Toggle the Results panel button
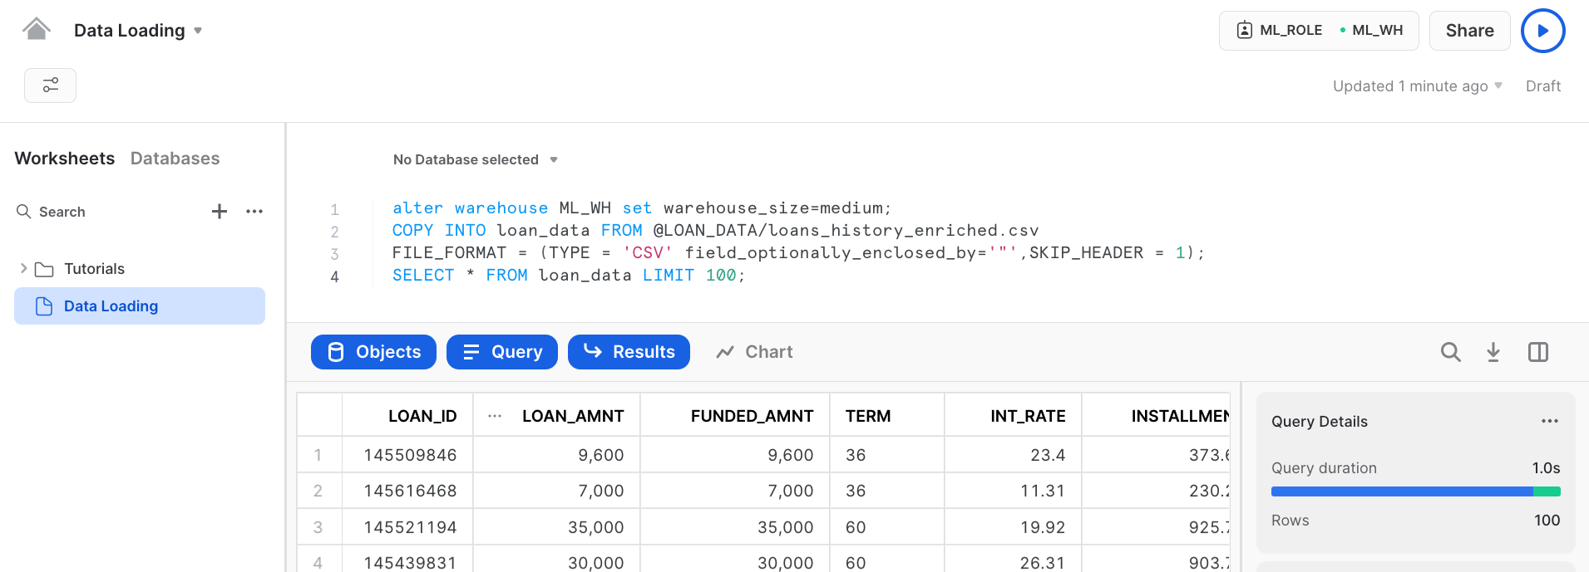This screenshot has height=572, width=1589. pyautogui.click(x=629, y=352)
